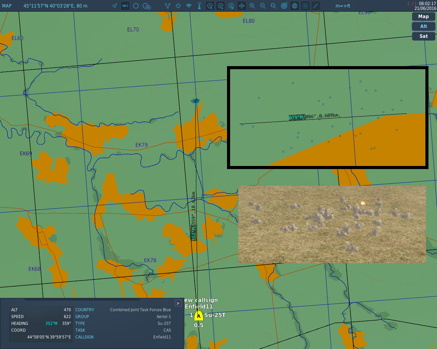Image resolution: width=437 pixels, height=349 pixels.
Task: Click the magnetic heading 352°M value
Action: click(51, 323)
